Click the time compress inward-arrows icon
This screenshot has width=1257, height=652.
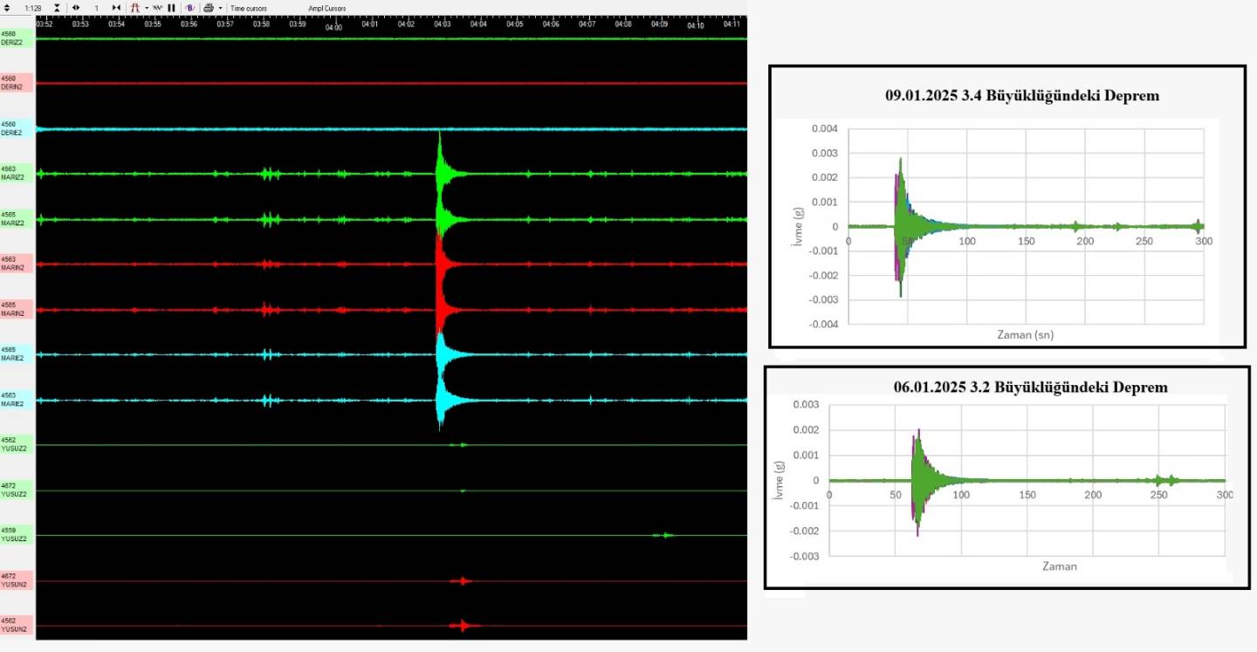[116, 8]
